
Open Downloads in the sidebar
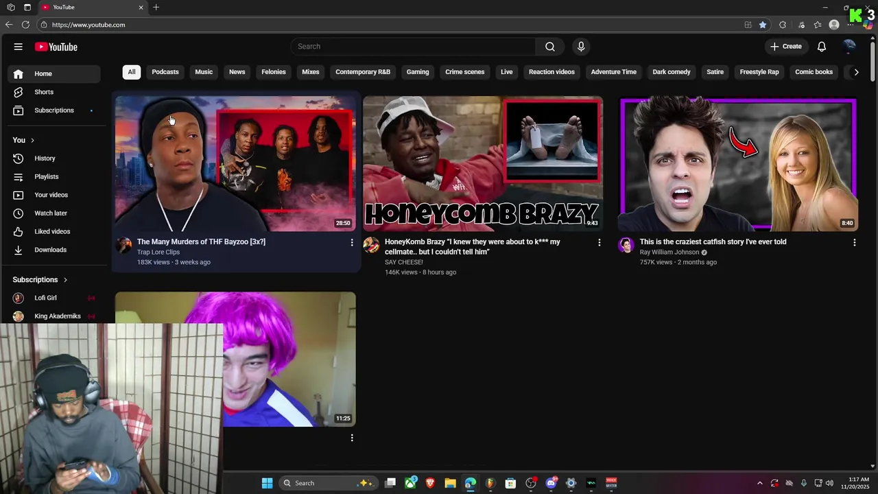pyautogui.click(x=54, y=250)
